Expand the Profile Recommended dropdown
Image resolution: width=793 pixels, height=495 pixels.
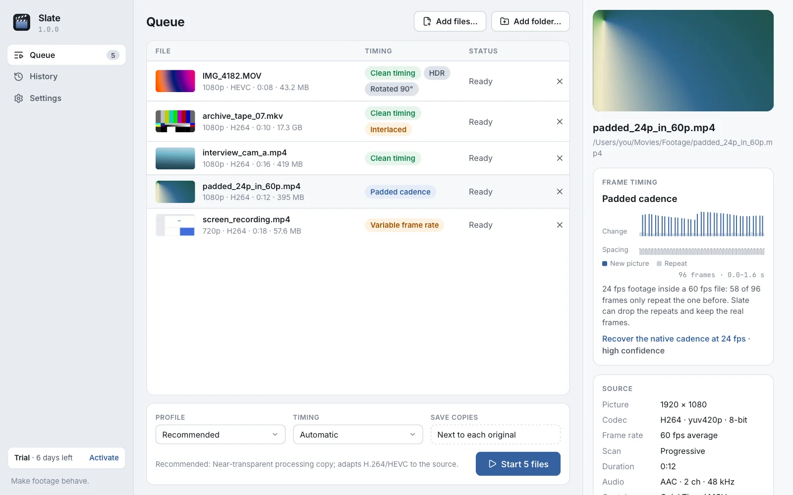[x=221, y=435]
